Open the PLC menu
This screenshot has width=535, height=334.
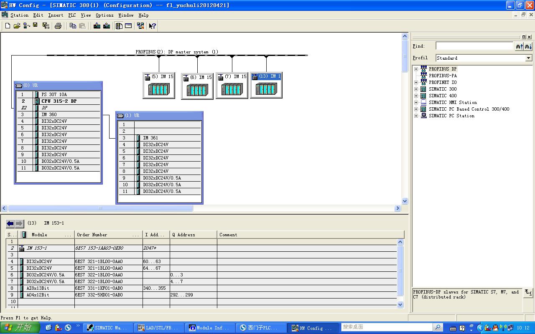(x=72, y=15)
